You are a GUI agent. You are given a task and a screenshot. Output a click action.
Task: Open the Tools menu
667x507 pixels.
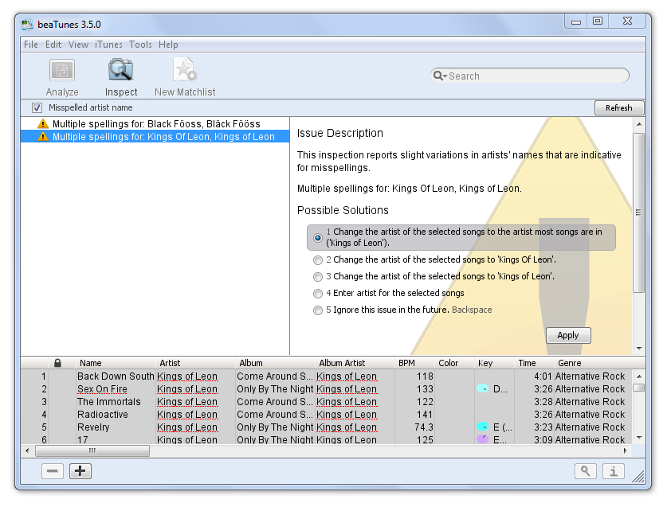[x=140, y=45]
